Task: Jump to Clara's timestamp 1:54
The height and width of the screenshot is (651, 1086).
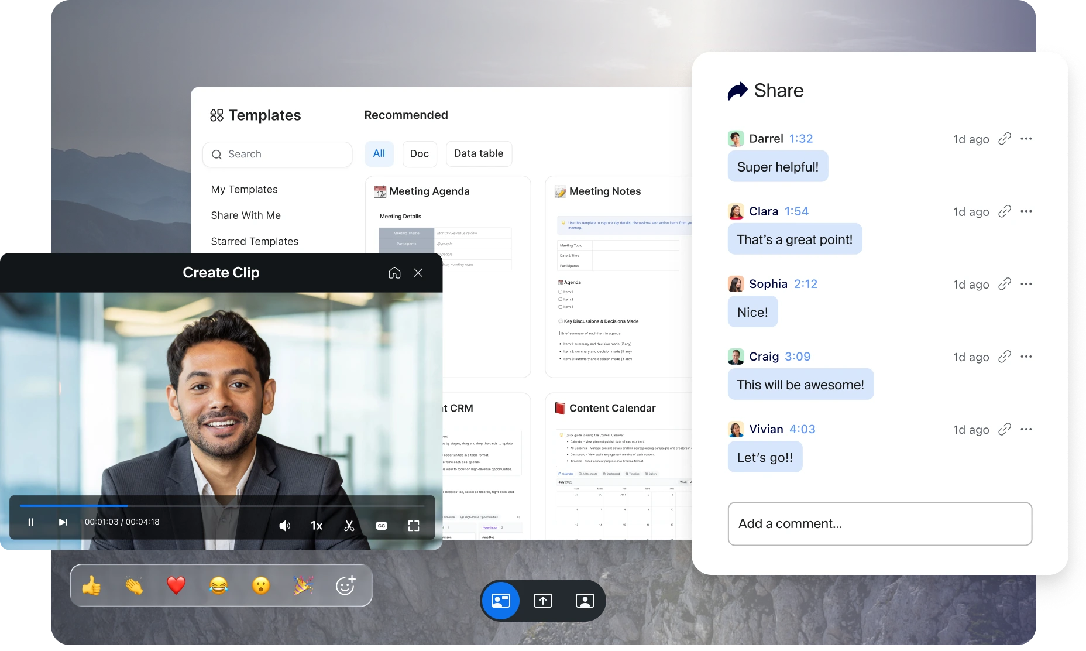Action: [x=796, y=211]
